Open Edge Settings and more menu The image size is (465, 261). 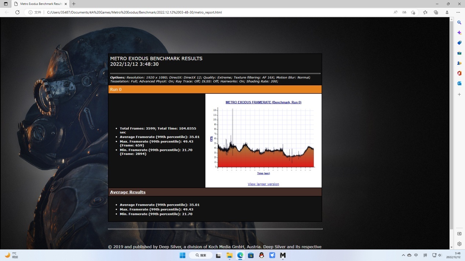(x=458, y=12)
